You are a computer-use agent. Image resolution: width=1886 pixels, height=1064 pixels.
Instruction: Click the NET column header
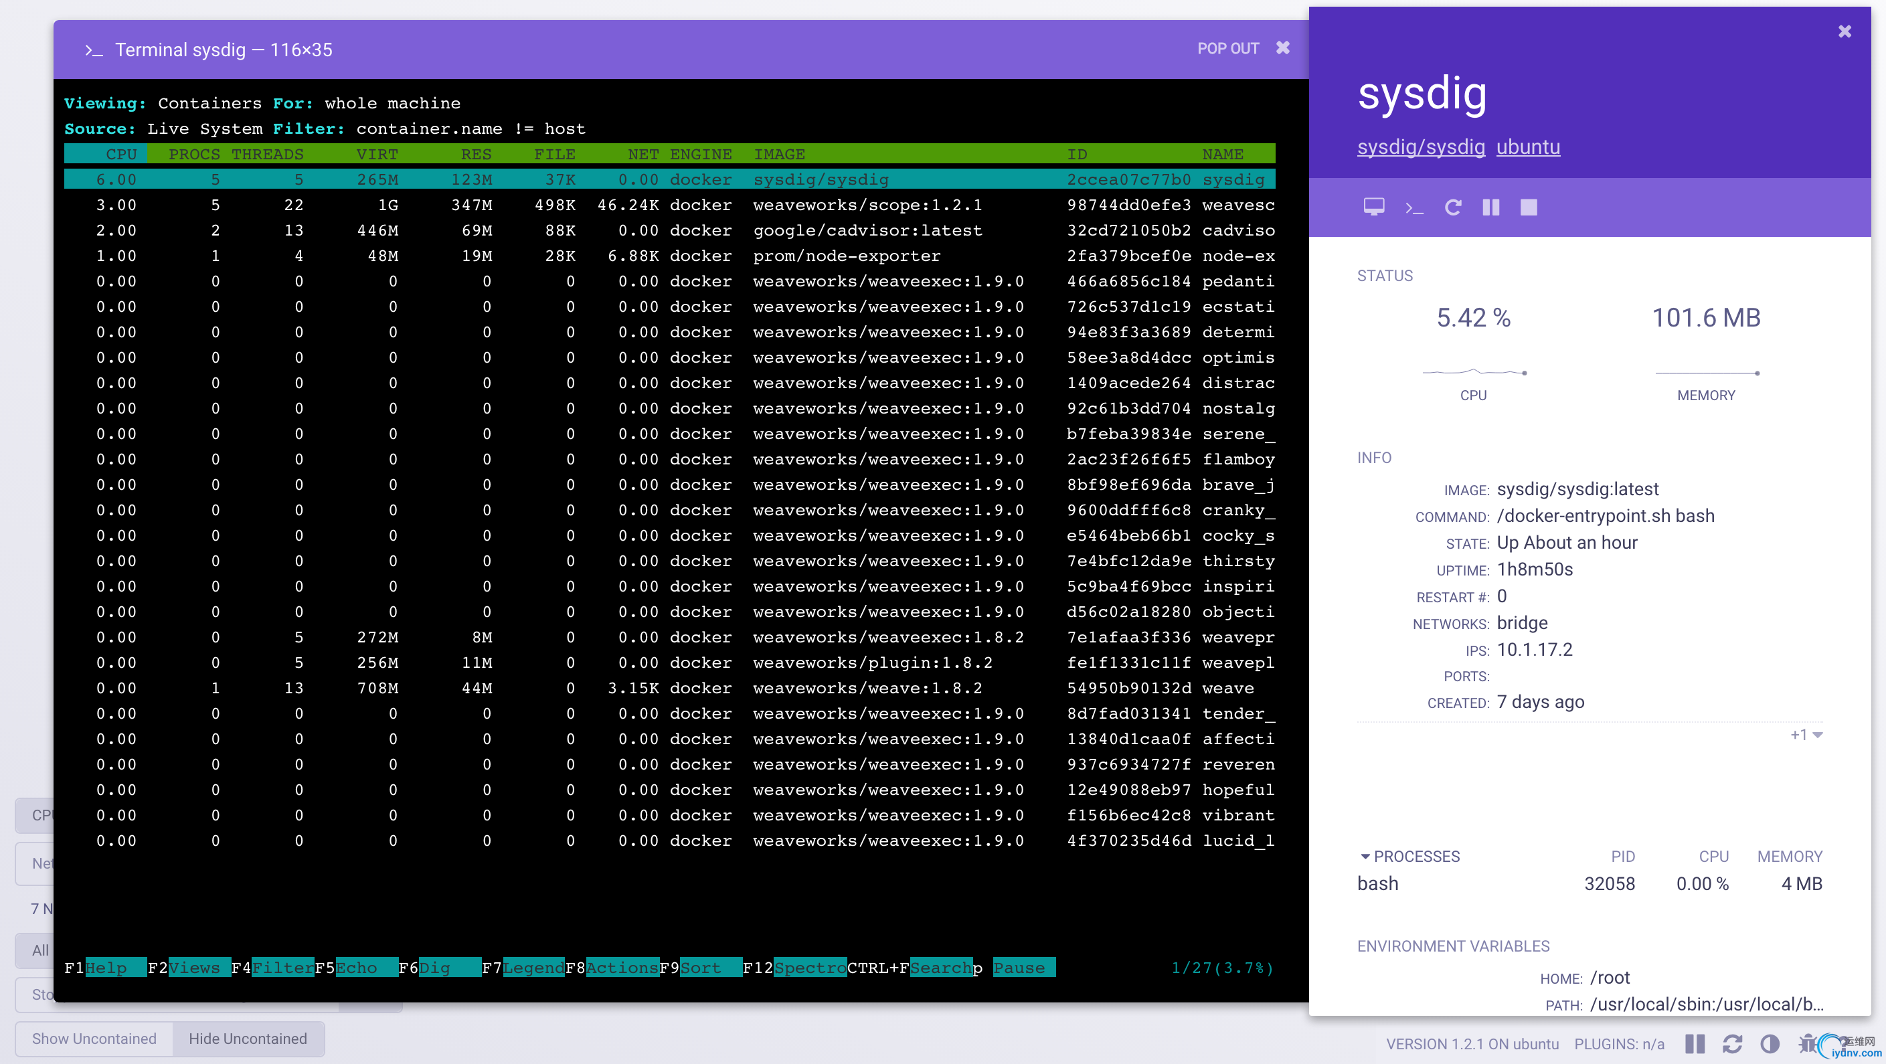642,155
